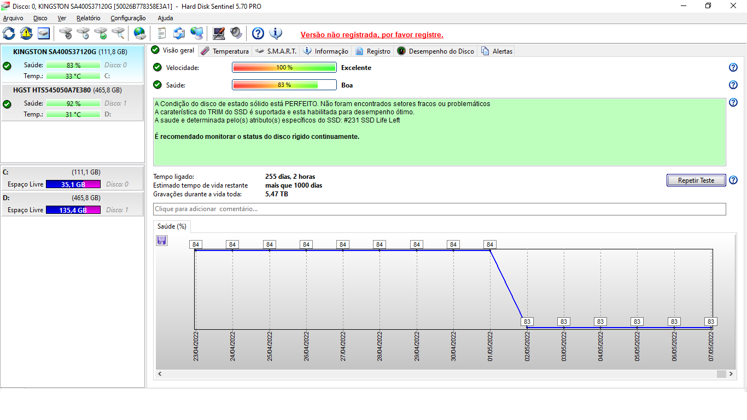This screenshot has height=420, width=747.
Task: Click help icon beside Saúde bar
Action: [x=733, y=85]
